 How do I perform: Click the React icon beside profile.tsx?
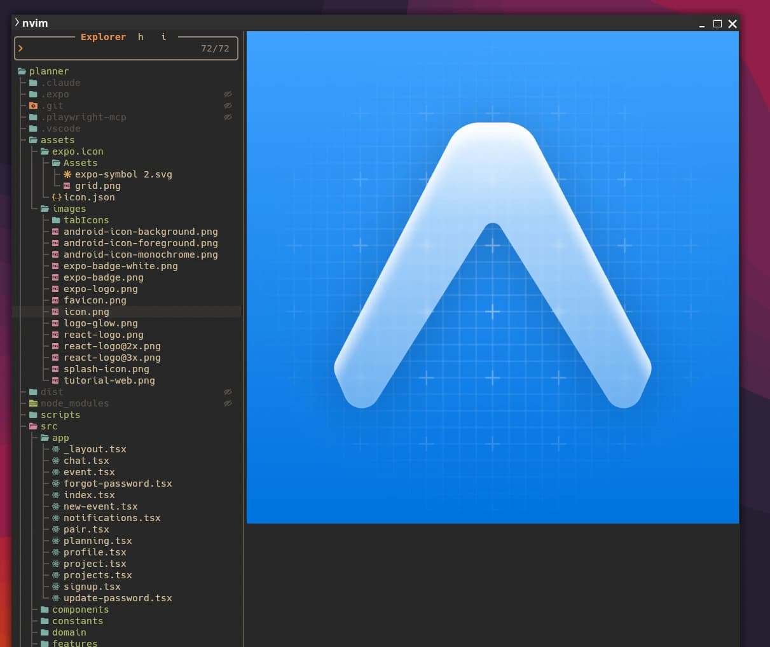point(56,552)
